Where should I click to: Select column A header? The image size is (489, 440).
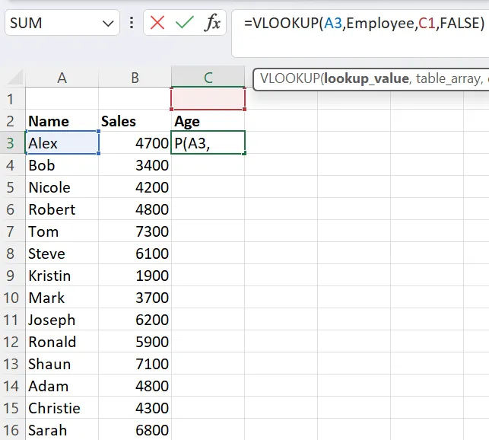point(62,78)
